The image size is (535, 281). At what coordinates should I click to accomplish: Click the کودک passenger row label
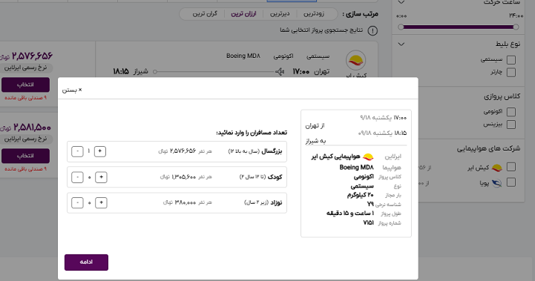[x=275, y=177]
